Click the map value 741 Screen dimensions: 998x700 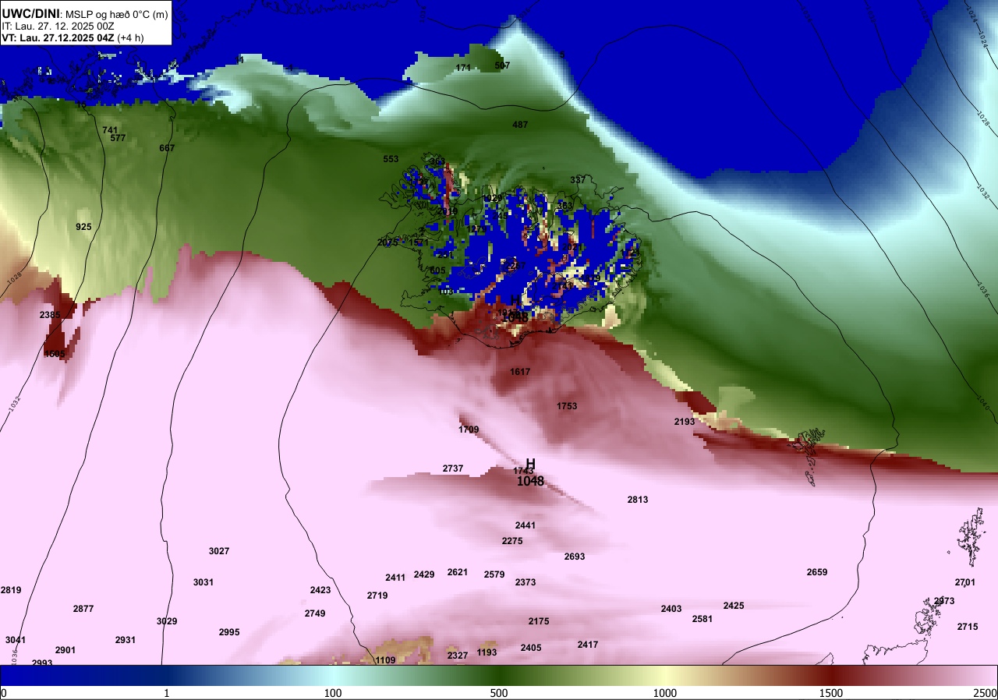point(110,130)
